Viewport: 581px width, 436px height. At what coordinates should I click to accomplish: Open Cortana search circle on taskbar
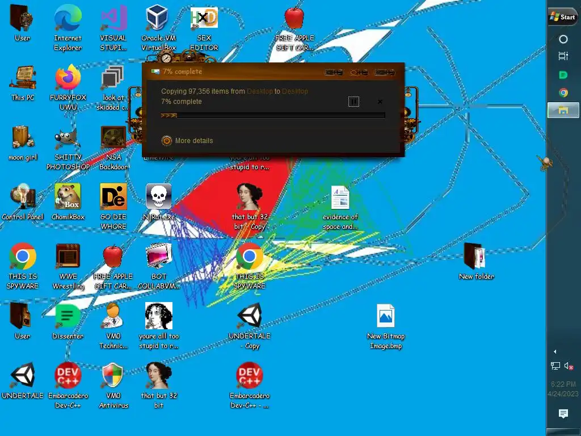[x=563, y=39]
